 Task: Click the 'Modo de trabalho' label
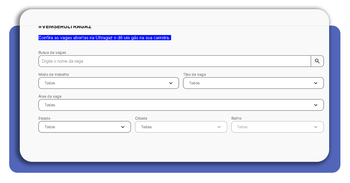(x=53, y=74)
